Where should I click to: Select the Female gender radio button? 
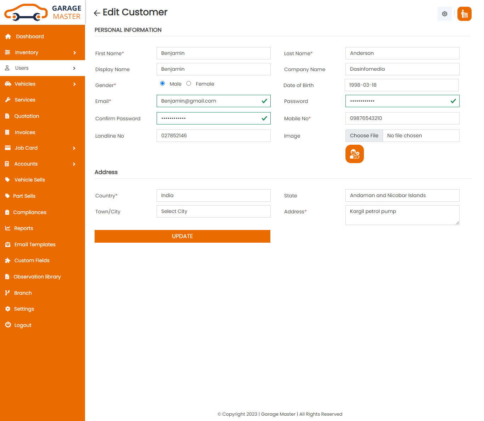tap(189, 83)
